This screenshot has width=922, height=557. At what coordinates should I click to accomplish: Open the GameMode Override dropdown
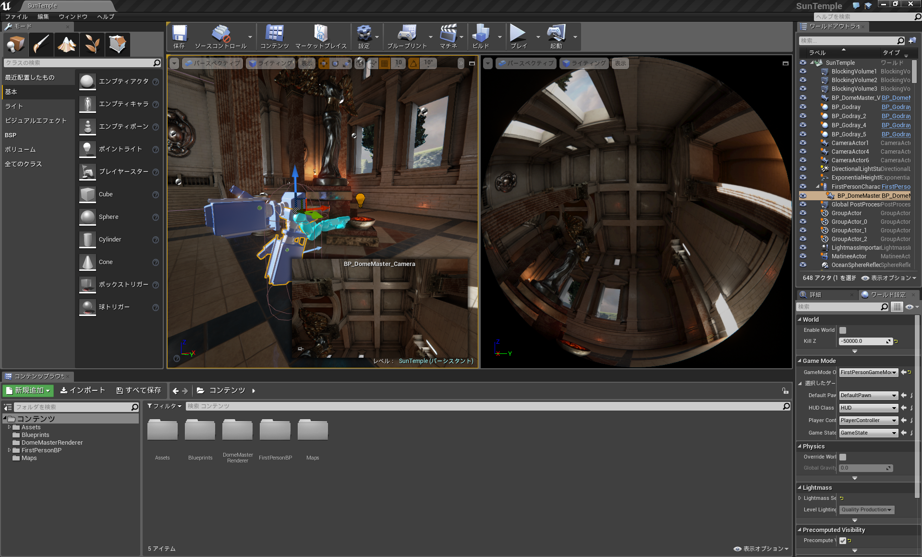[868, 373]
